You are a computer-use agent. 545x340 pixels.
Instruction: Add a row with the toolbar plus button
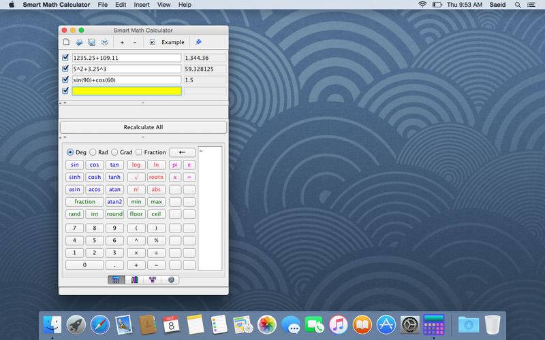pyautogui.click(x=122, y=42)
